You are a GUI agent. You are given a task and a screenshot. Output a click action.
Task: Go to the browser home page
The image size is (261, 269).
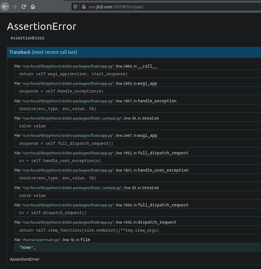tap(33, 7)
